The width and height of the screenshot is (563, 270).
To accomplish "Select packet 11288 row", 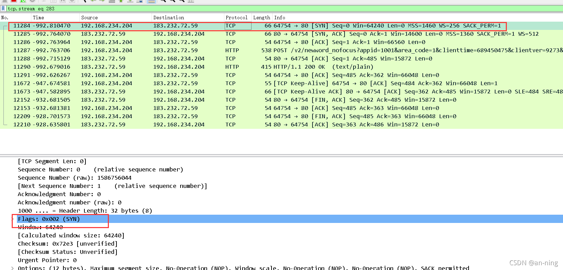I will (x=281, y=59).
